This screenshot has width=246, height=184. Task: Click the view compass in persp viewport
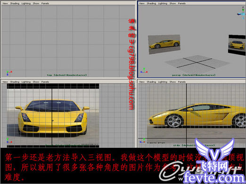[241, 14]
